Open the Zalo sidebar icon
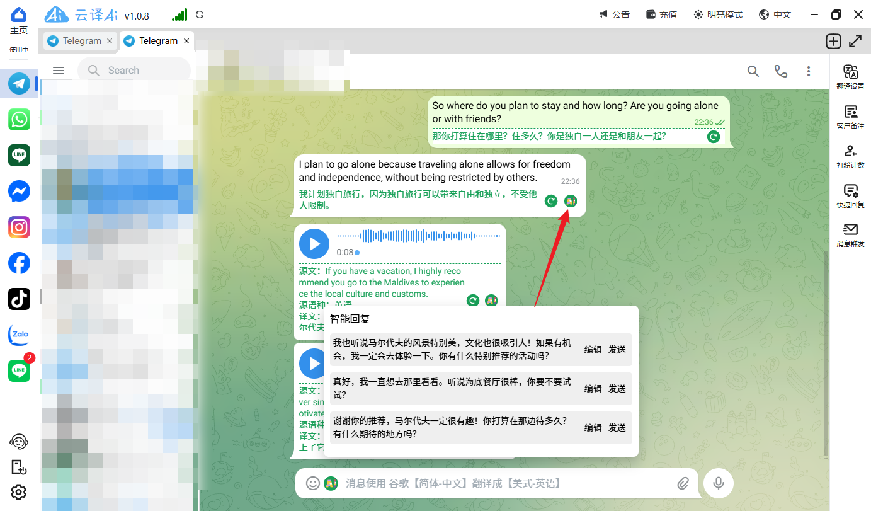This screenshot has width=871, height=511. pyautogui.click(x=19, y=335)
